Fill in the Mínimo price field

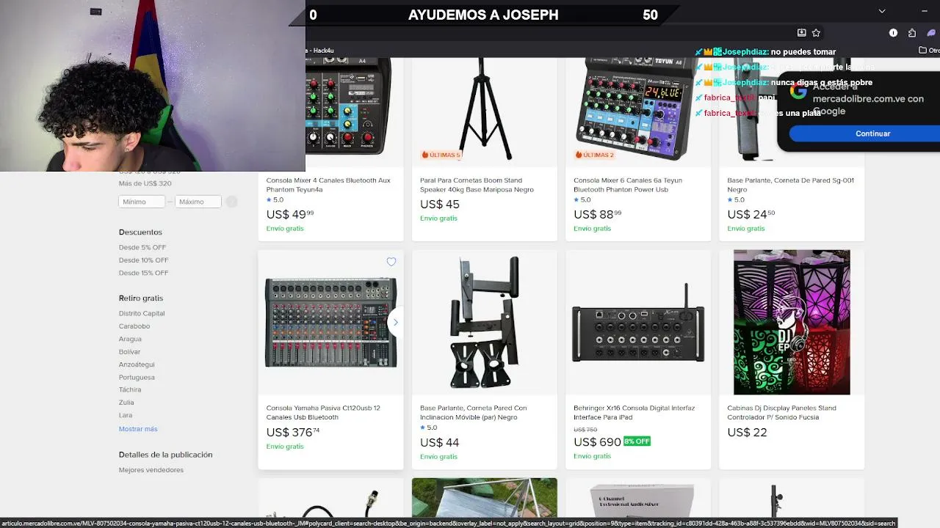[142, 202]
